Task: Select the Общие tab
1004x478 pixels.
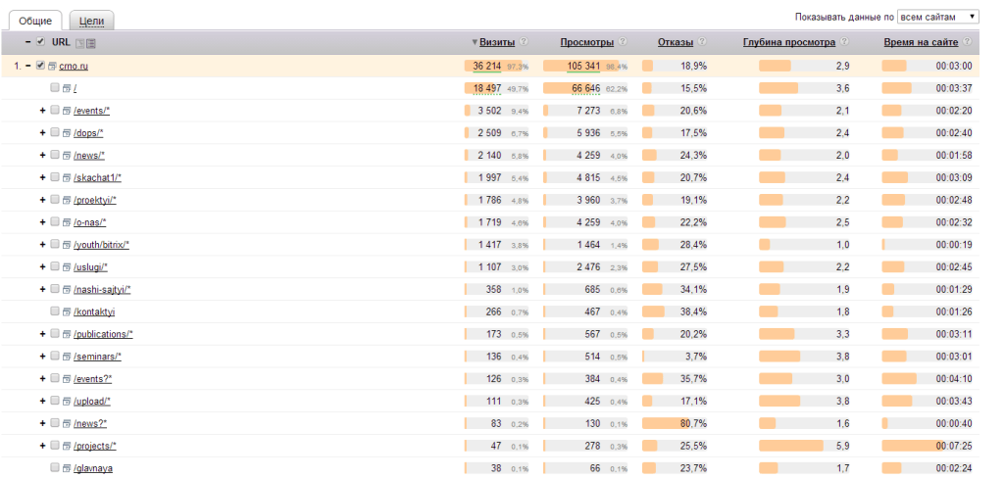Action: point(35,20)
